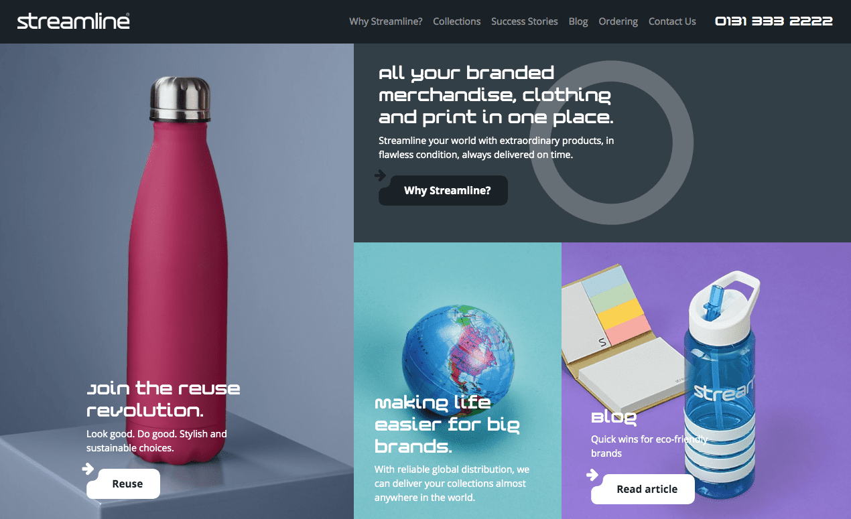The image size is (851, 519).
Task: Click the arrow icon beside Read article button
Action: coord(592,475)
